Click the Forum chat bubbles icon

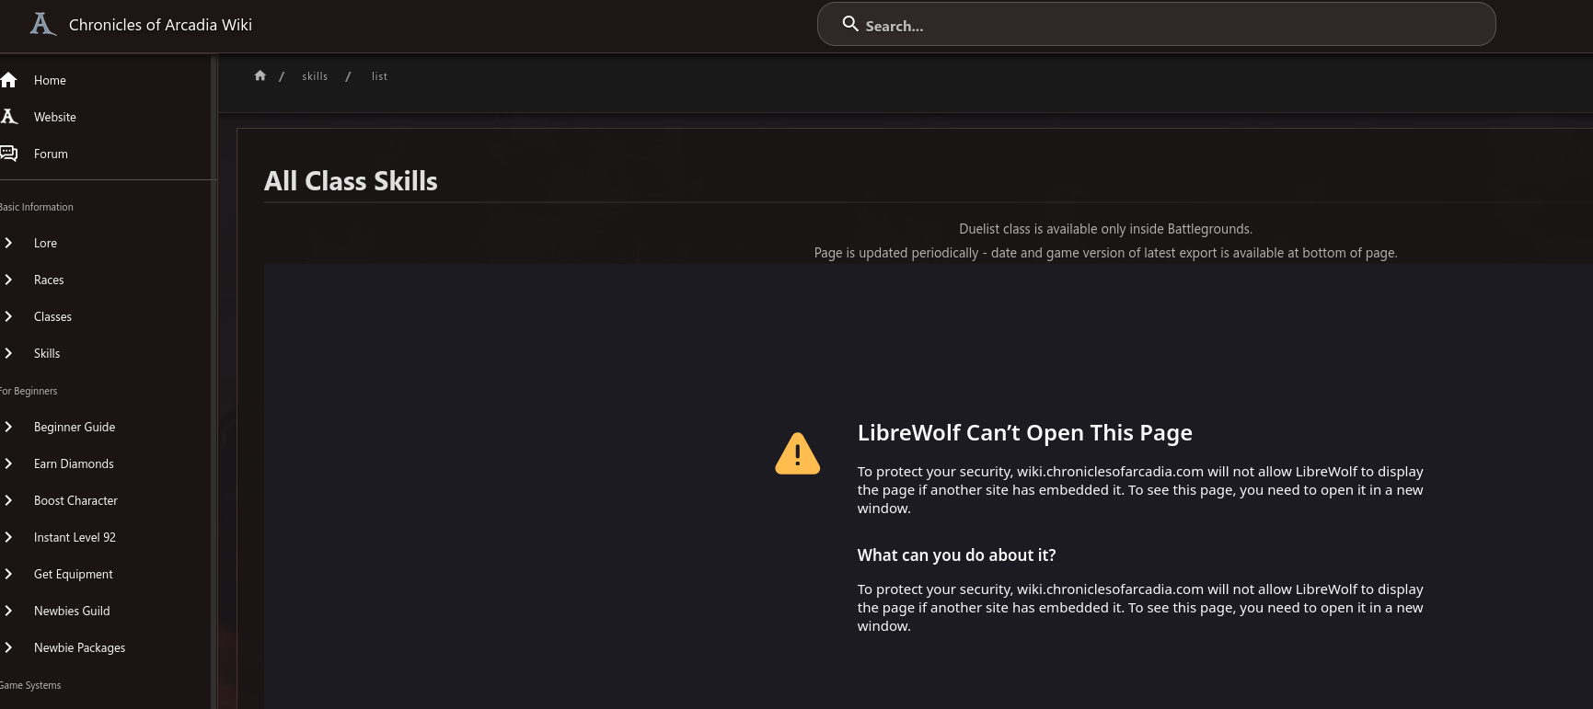(x=9, y=154)
